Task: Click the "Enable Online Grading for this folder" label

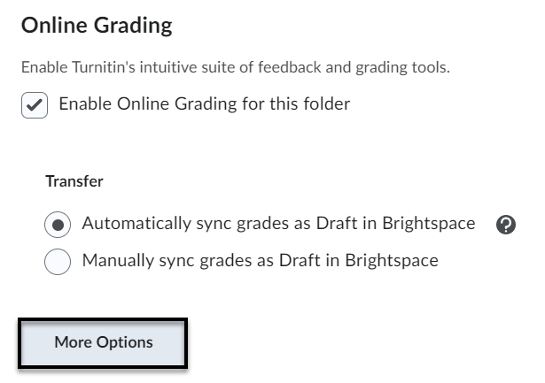Action: click(x=204, y=104)
